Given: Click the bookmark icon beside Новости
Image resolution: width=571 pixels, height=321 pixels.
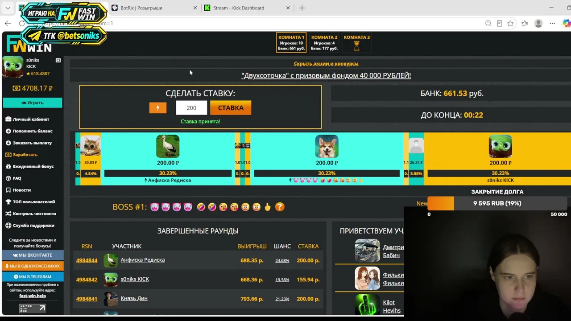Looking at the screenshot, I should 8,190.
